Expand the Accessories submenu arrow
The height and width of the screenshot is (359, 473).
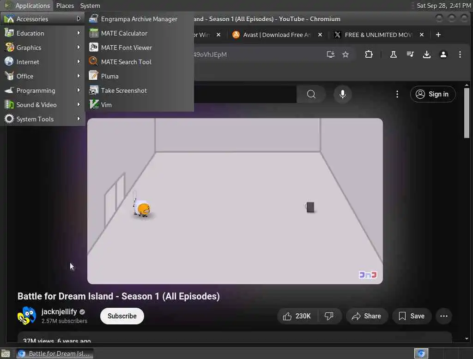click(x=79, y=19)
